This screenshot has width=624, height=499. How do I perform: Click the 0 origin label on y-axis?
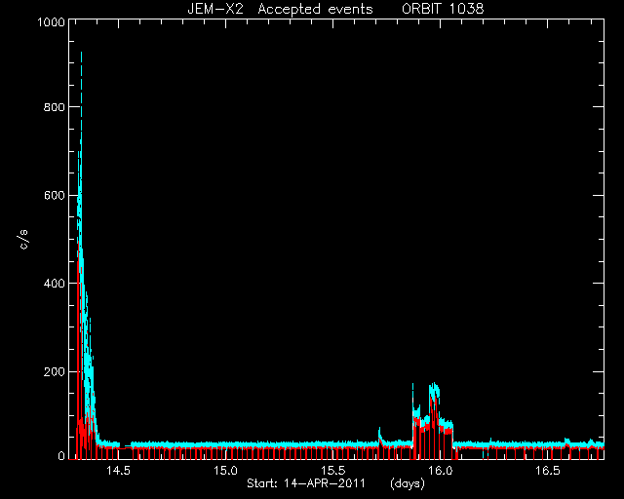pos(61,456)
